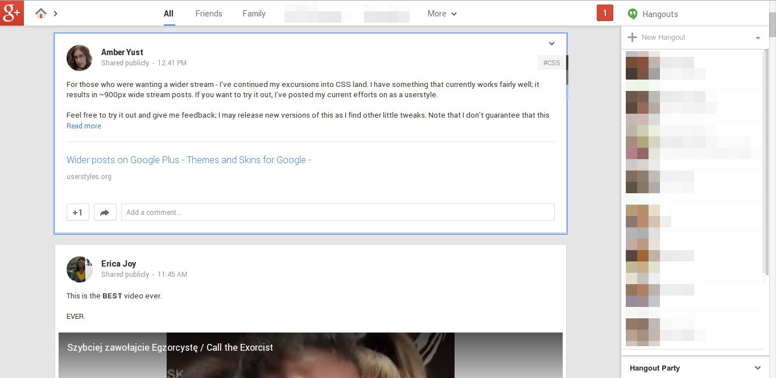Start a conversation with the New Hangout plus icon
Image resolution: width=776 pixels, height=378 pixels.
tap(633, 37)
